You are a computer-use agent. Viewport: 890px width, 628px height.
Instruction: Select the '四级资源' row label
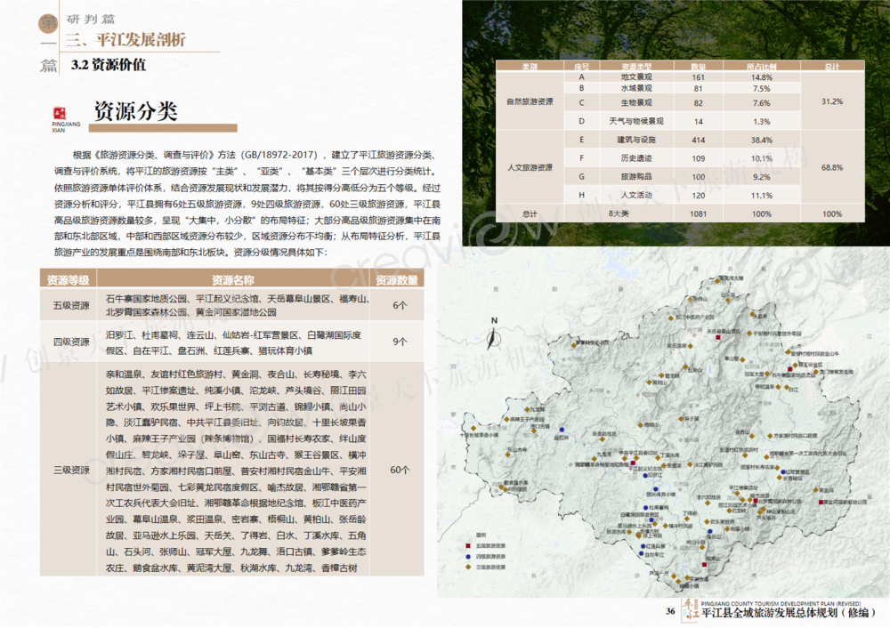[69, 342]
